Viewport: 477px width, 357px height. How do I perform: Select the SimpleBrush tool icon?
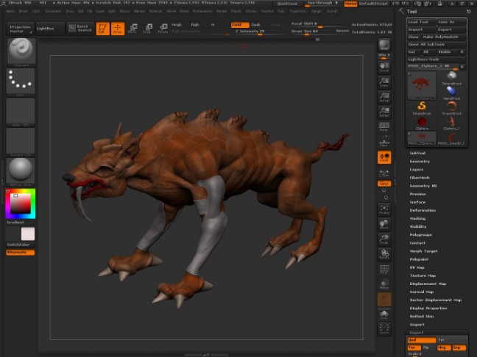tap(422, 108)
